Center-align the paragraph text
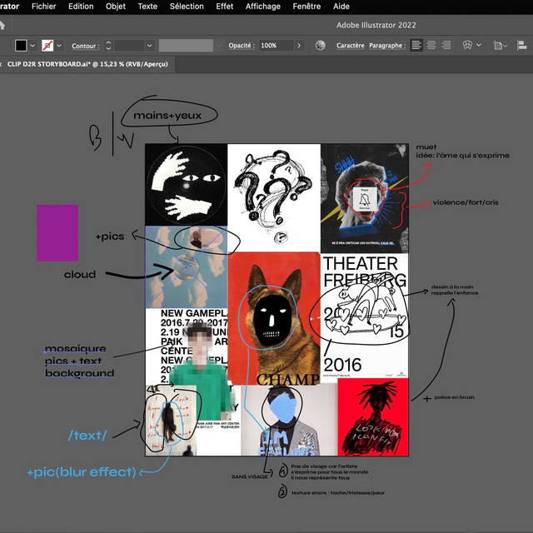Viewport: 533px width, 533px height. tap(431, 45)
